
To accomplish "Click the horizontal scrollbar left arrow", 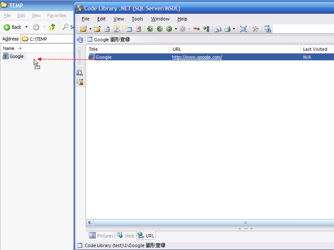I will 90,222.
